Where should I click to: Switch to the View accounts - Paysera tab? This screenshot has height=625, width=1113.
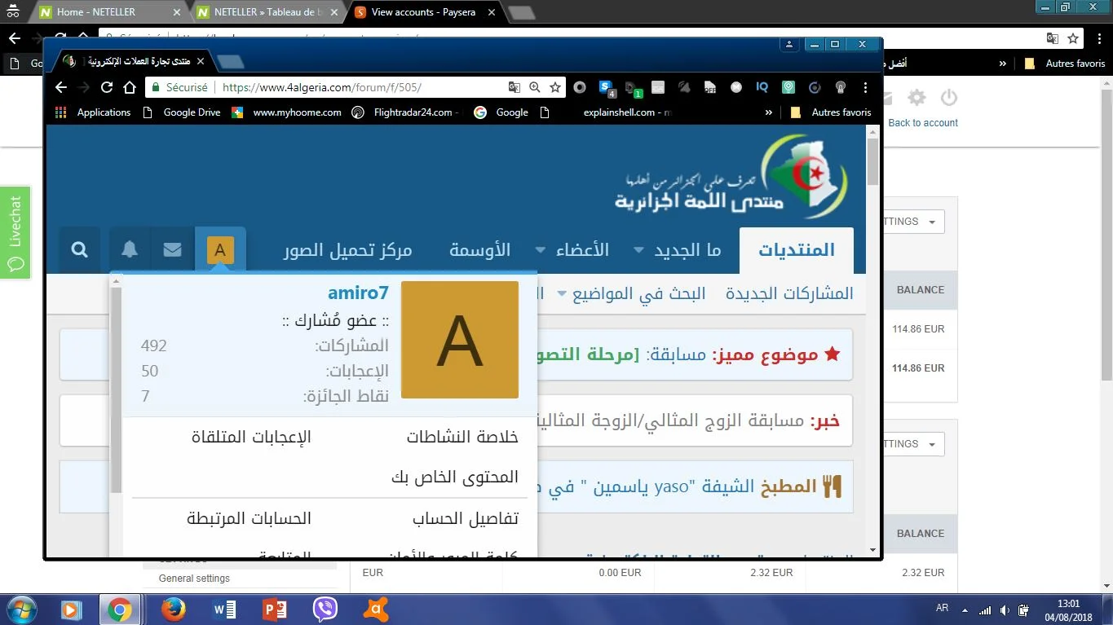[x=422, y=12]
